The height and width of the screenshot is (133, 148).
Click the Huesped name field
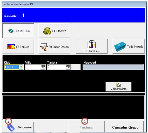point(113,67)
